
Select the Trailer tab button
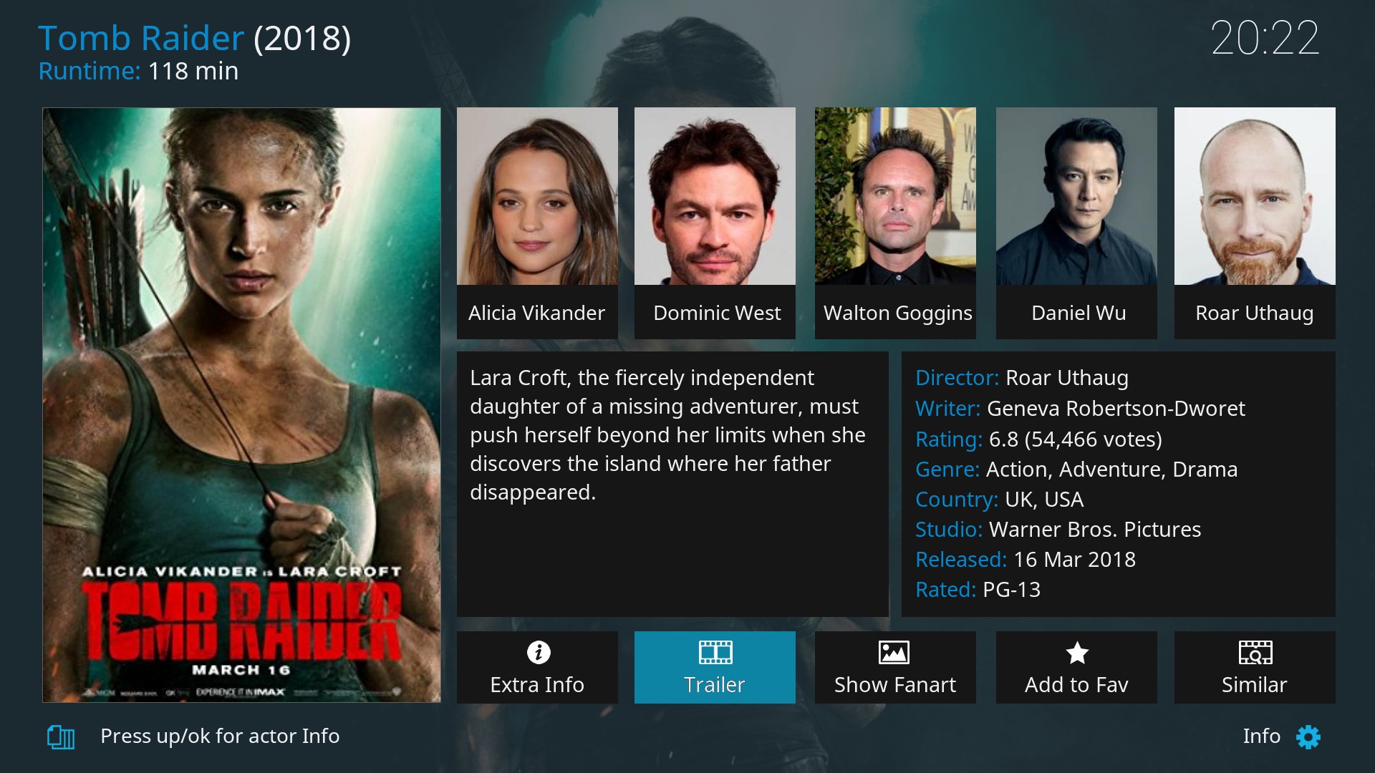(715, 664)
